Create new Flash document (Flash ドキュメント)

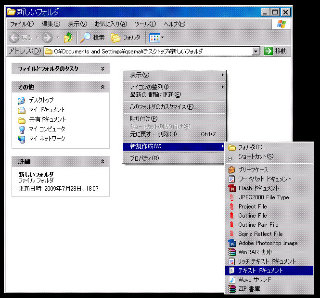(269, 188)
